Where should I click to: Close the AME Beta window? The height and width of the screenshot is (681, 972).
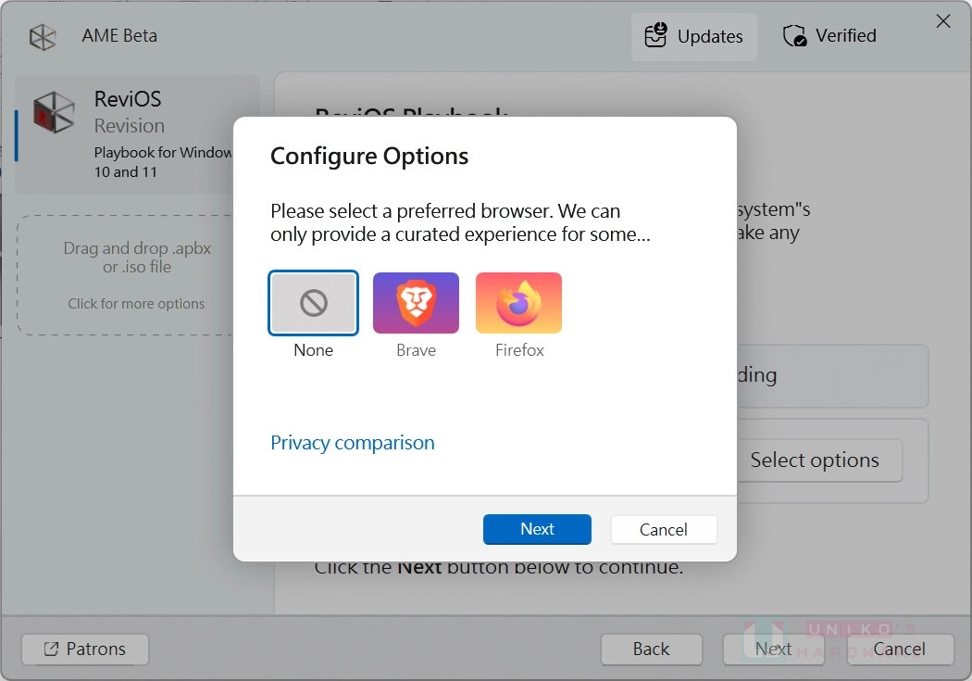(943, 21)
